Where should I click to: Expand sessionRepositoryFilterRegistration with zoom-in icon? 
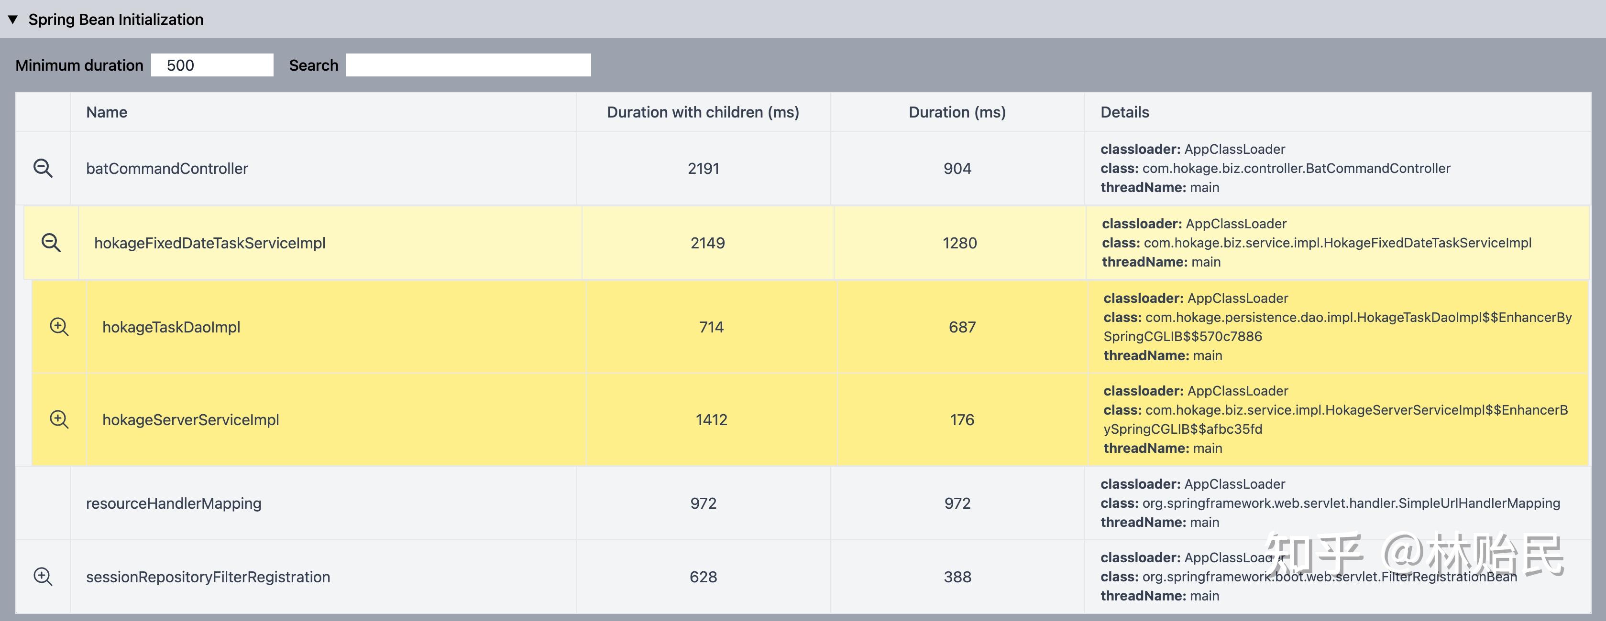pyautogui.click(x=43, y=576)
